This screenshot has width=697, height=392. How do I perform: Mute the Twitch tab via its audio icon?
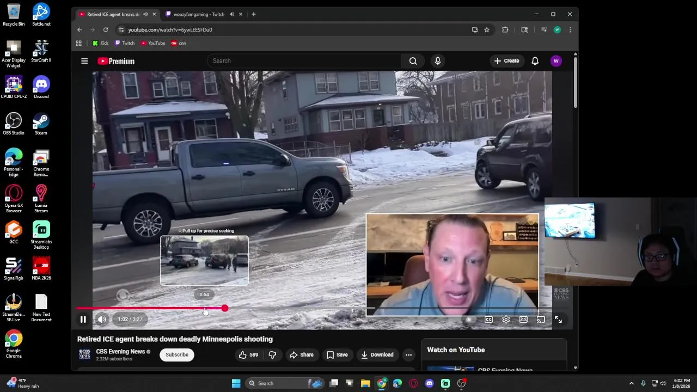tap(232, 14)
